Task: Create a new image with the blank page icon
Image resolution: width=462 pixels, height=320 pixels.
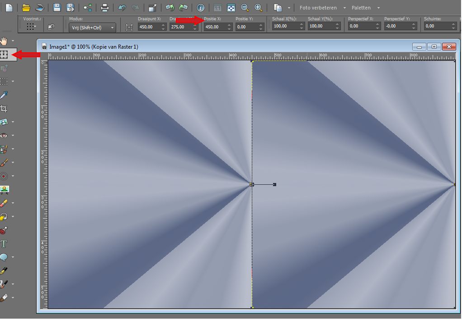Action: pos(9,8)
